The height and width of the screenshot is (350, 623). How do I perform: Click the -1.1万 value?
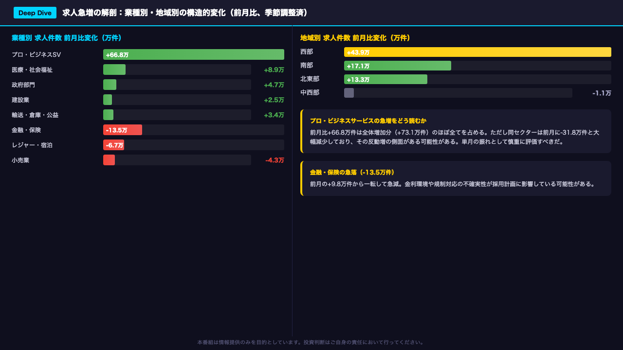pos(602,93)
